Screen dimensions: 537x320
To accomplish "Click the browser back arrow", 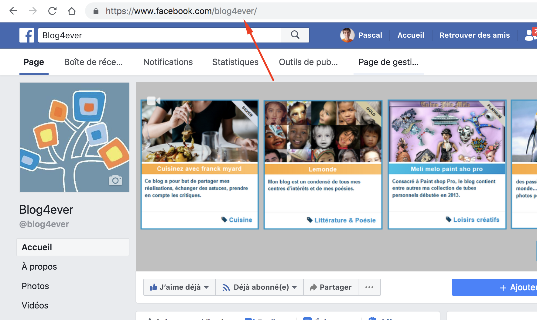I will pyautogui.click(x=13, y=11).
